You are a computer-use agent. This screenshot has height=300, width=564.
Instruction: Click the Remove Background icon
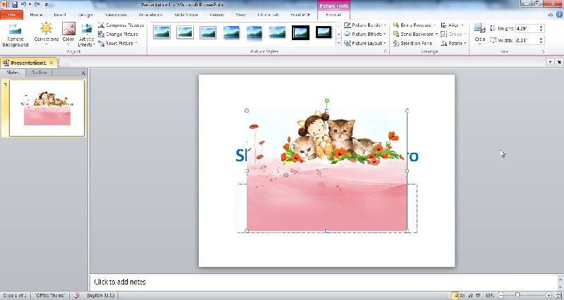coord(15,34)
